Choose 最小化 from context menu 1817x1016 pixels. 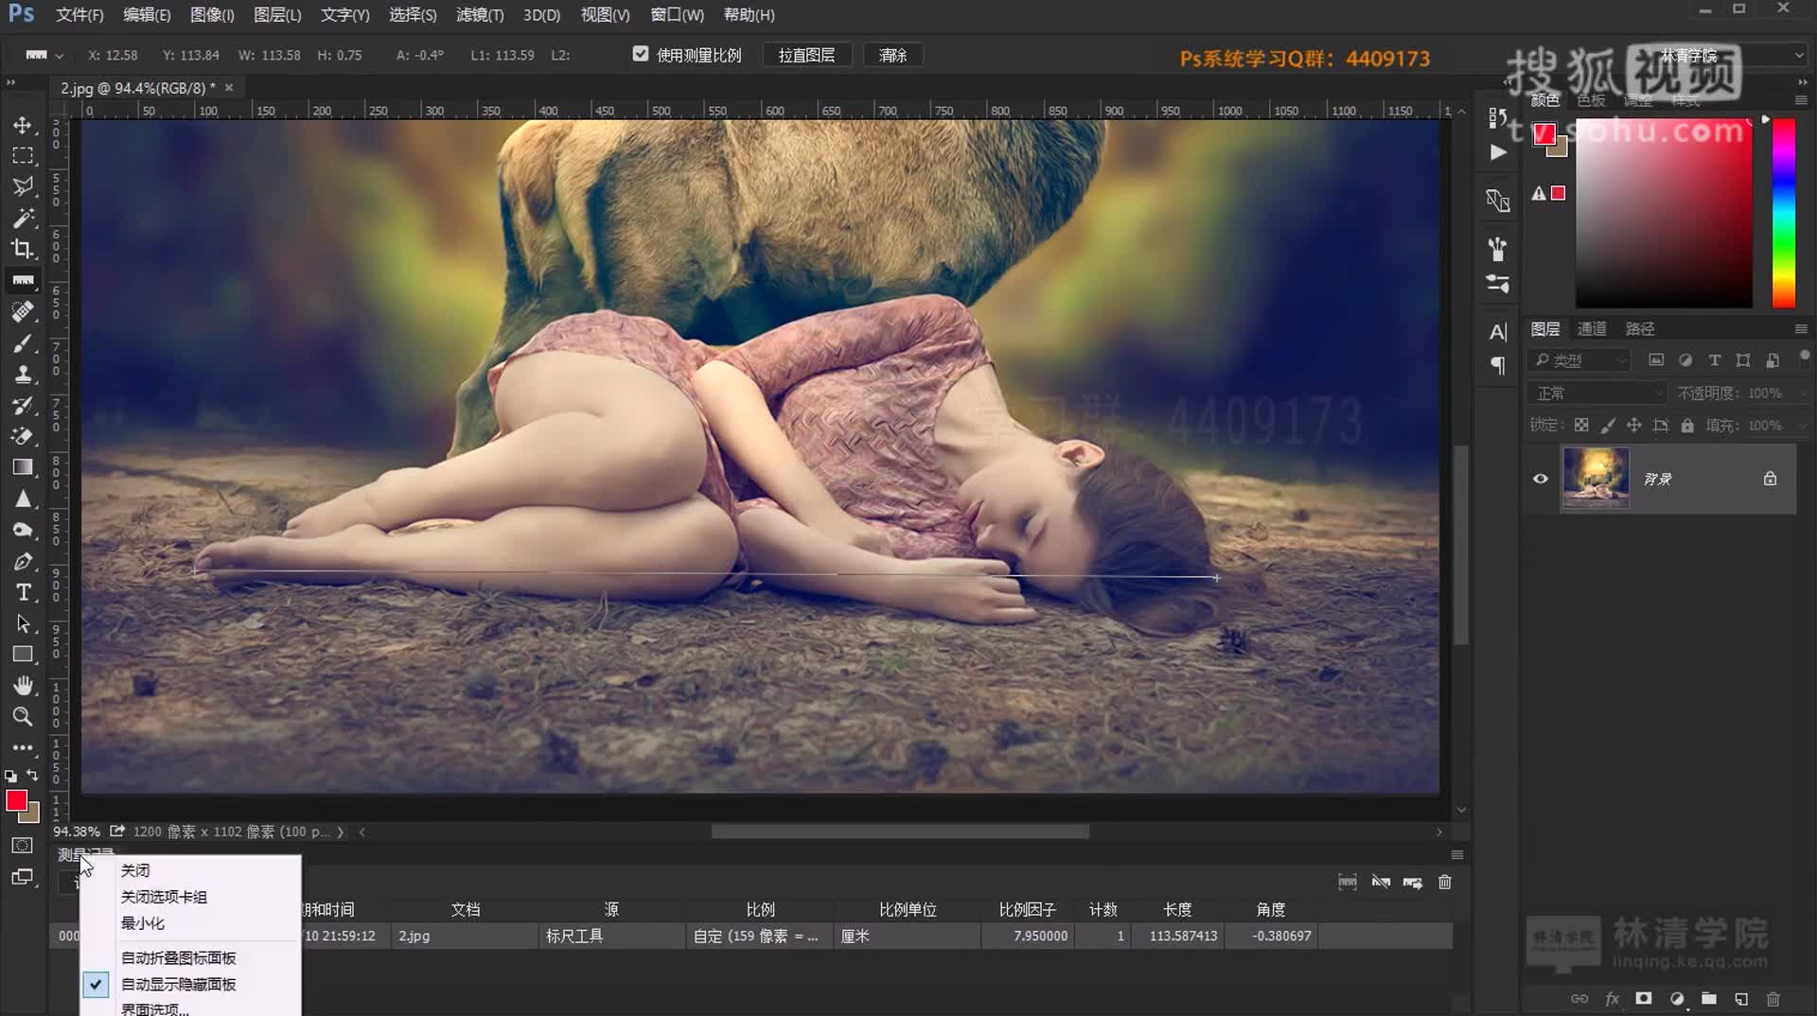[x=143, y=923]
